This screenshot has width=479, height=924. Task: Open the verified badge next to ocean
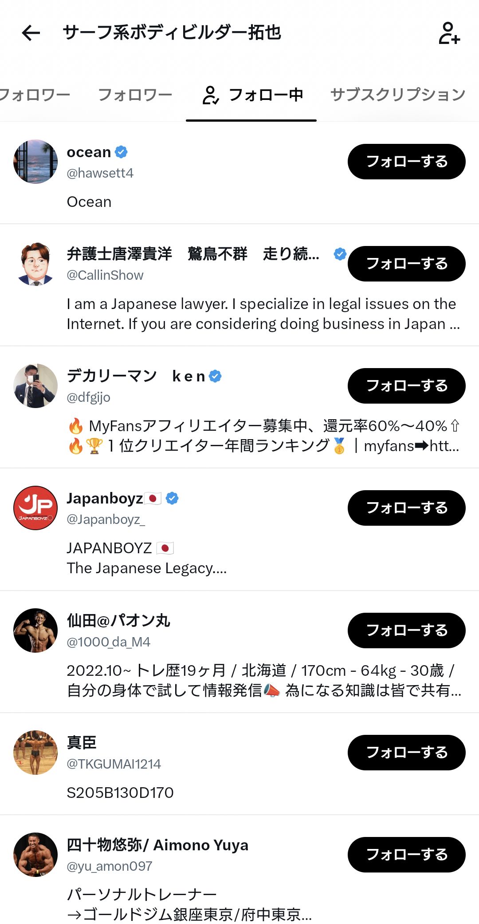point(121,152)
